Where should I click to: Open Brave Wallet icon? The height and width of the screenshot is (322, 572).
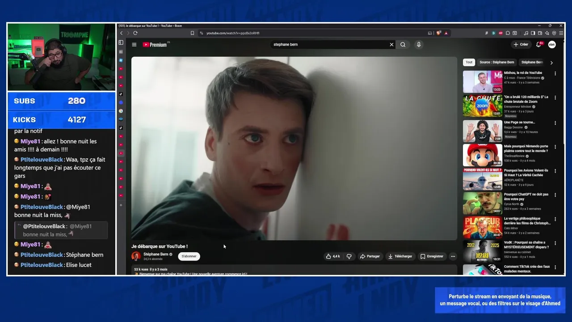(540, 33)
